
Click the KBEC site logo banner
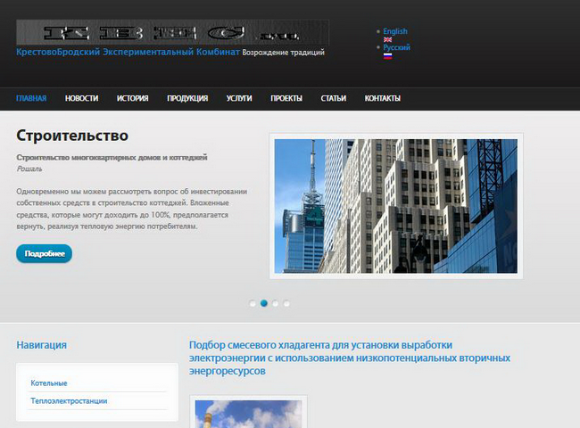[173, 32]
